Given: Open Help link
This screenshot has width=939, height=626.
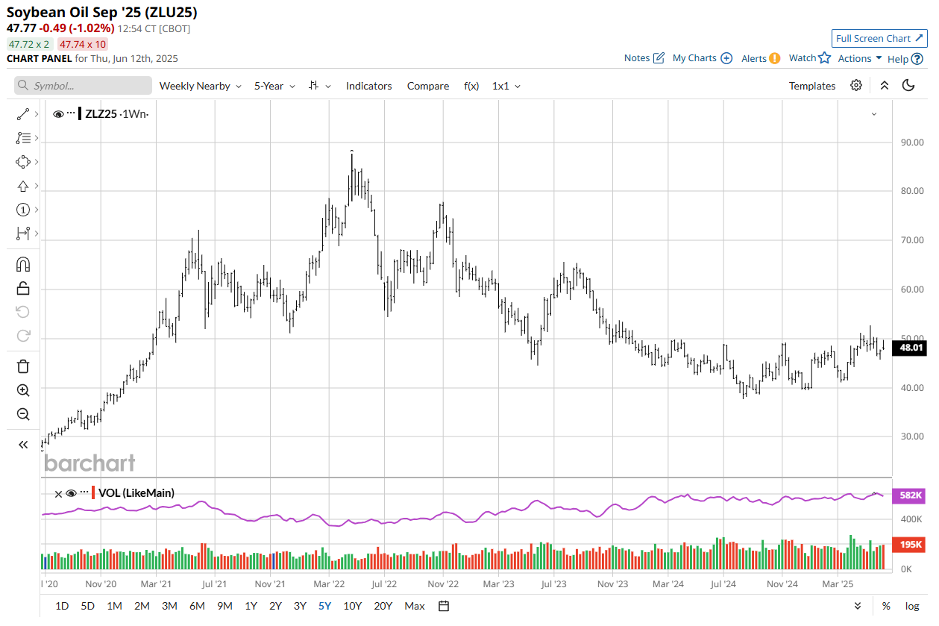Looking at the screenshot, I should point(905,58).
